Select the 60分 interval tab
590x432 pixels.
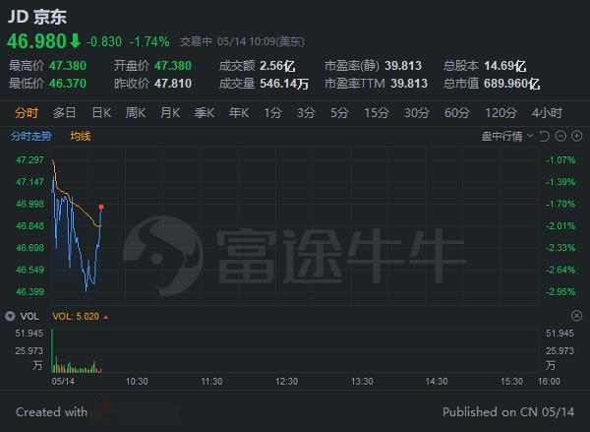click(x=457, y=112)
